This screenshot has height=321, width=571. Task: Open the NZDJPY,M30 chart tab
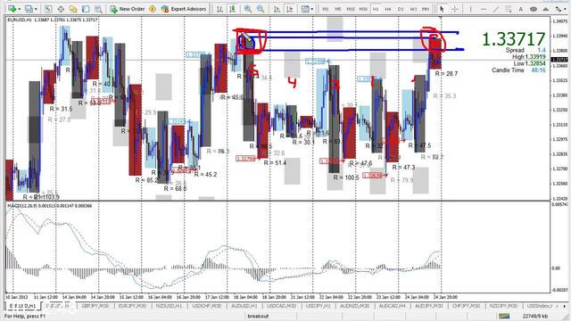tap(503, 306)
